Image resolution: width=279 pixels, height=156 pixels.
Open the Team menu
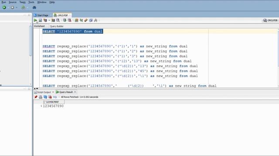(x=22, y=2)
